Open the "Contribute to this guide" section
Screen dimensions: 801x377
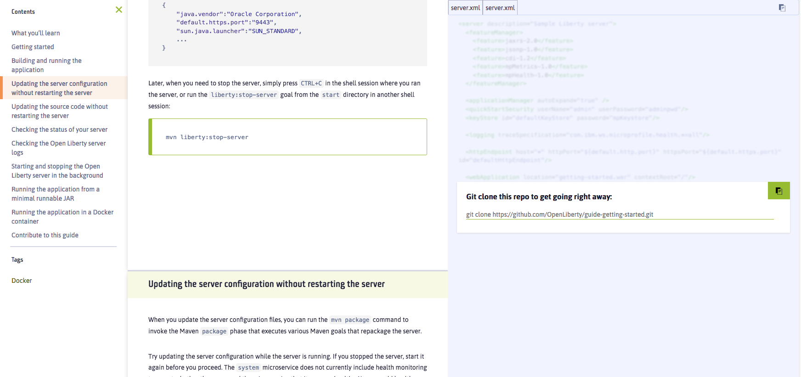coord(45,235)
